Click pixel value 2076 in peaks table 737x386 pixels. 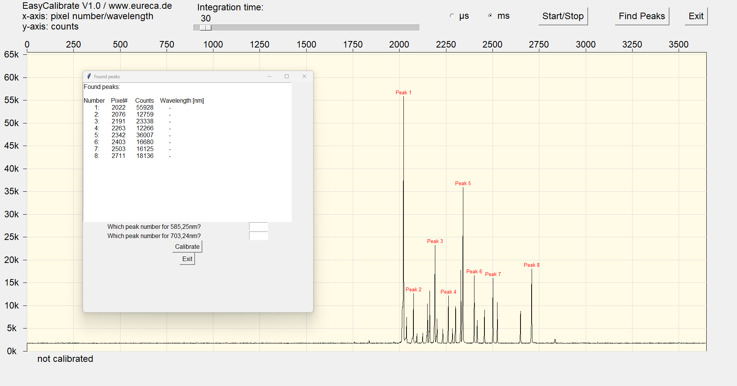[x=119, y=115]
